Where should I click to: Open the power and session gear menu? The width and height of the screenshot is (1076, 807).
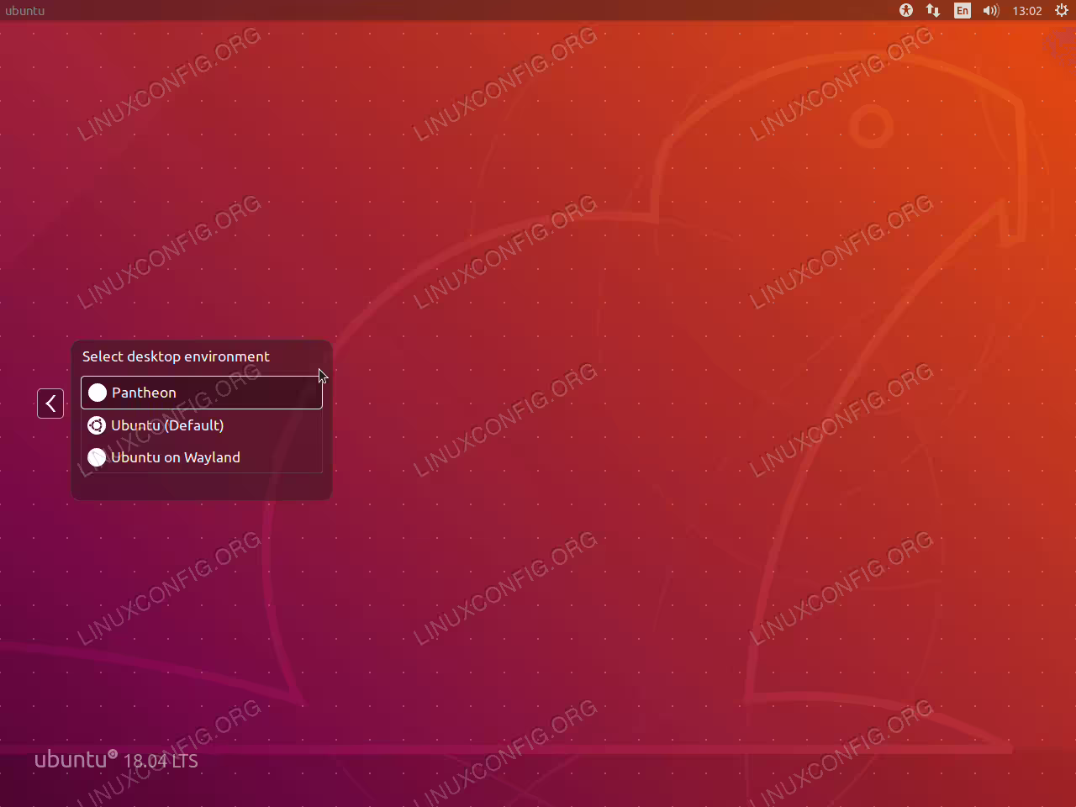[x=1062, y=10]
